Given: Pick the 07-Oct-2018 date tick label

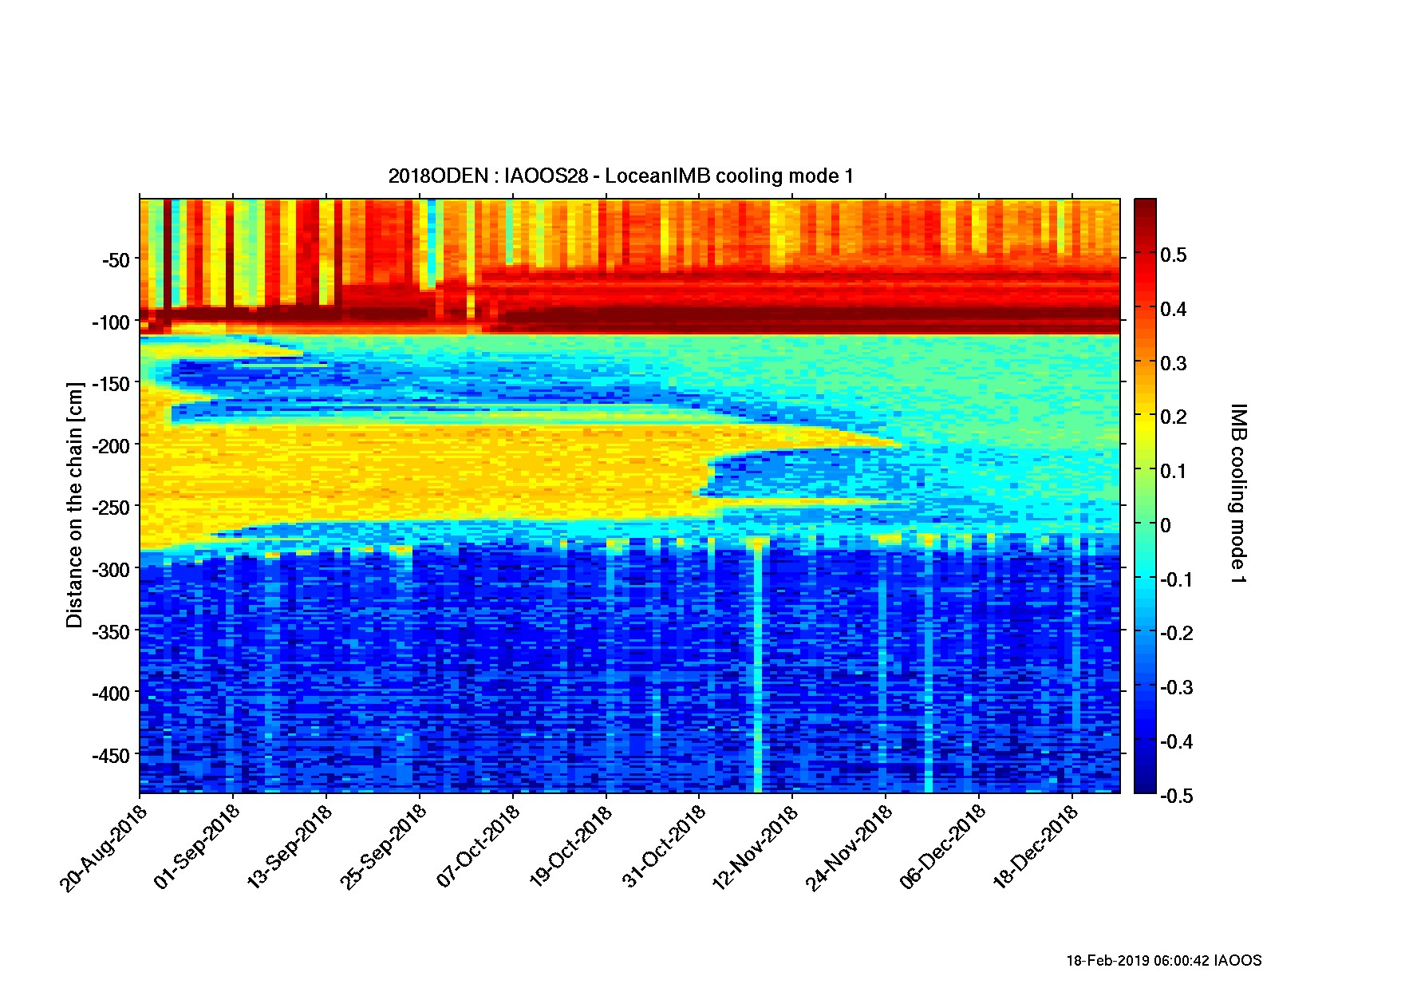Looking at the screenshot, I should [478, 848].
